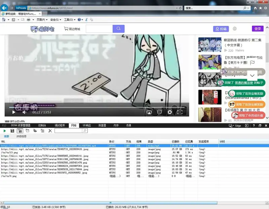
Task: Go back using the browser back arrow
Action: click(4, 8)
